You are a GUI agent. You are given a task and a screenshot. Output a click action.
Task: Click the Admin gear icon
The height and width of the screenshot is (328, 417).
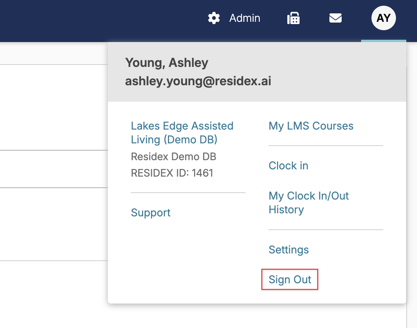pos(214,18)
